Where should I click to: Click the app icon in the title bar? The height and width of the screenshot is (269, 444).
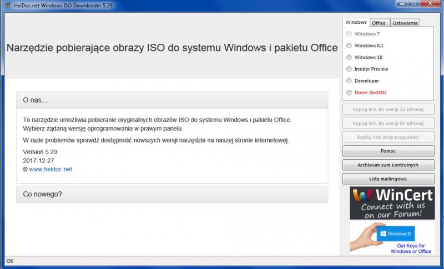point(8,5)
